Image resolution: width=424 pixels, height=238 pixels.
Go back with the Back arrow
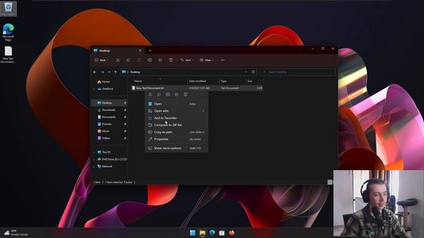(95, 72)
